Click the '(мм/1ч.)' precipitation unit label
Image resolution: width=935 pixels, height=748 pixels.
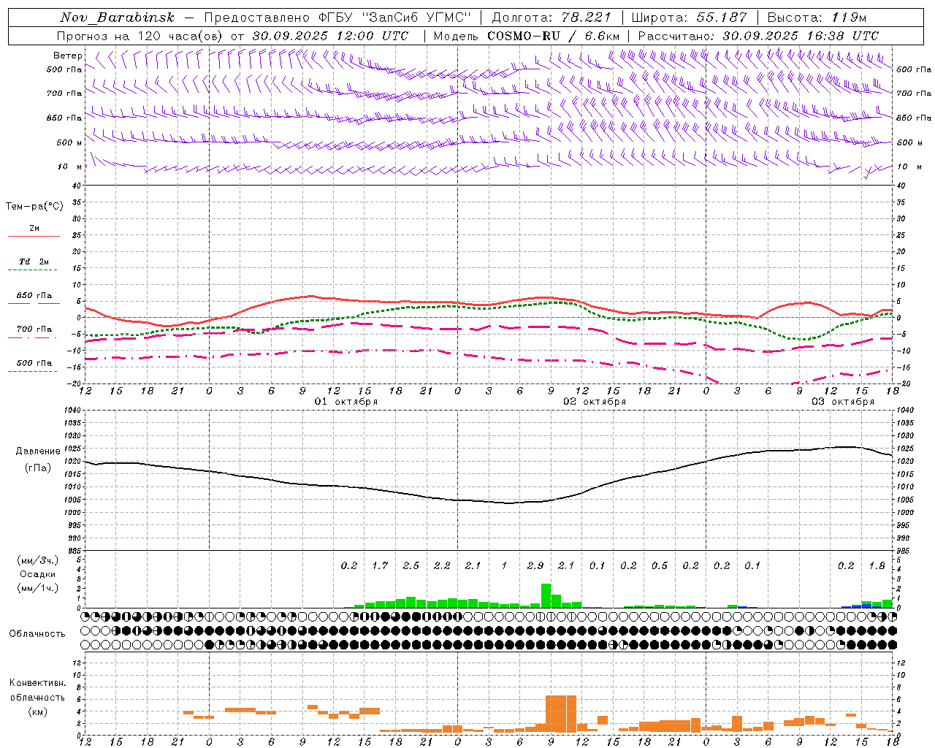(37, 587)
